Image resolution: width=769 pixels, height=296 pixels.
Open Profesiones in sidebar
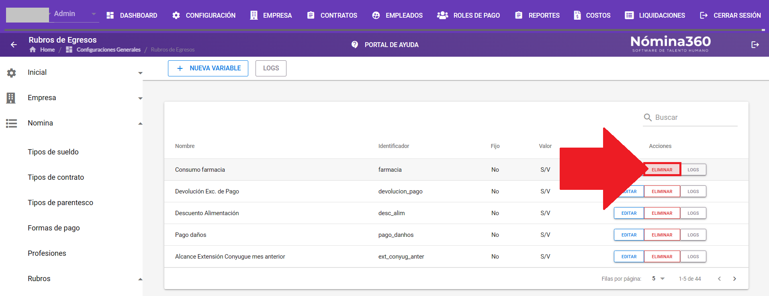tap(47, 253)
